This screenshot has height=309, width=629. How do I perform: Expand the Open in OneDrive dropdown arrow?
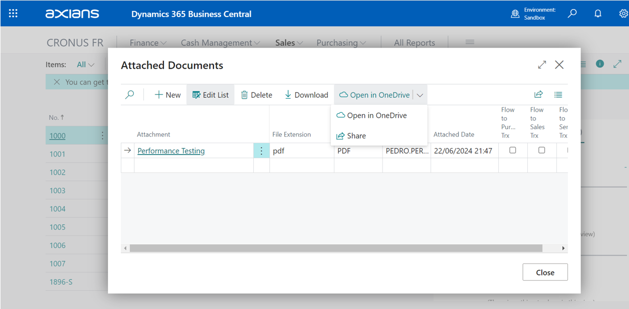click(420, 95)
